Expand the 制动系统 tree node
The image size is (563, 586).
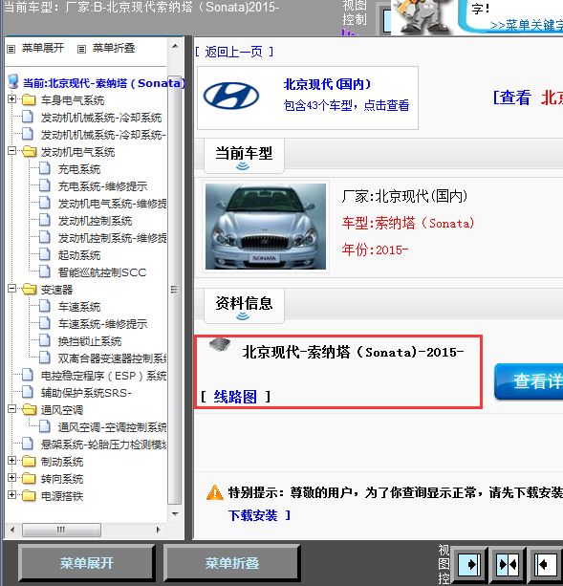click(12, 460)
